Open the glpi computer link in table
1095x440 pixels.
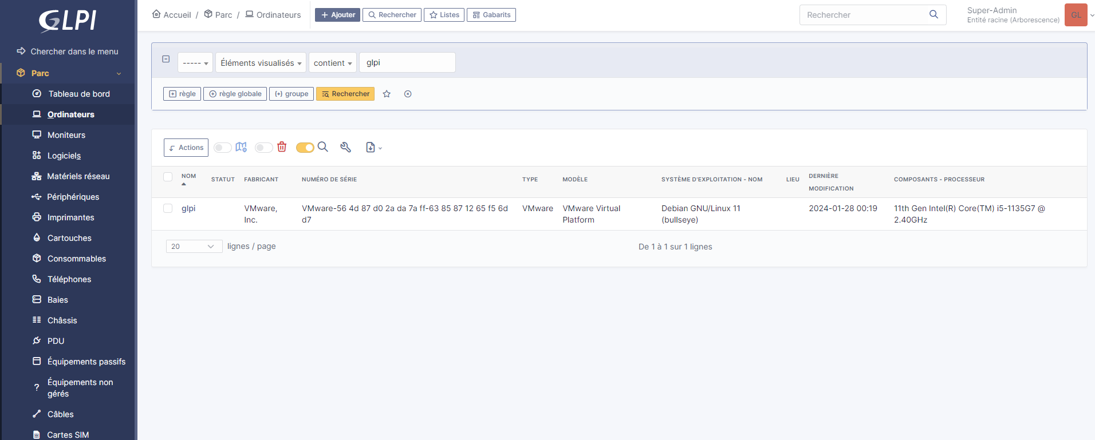click(x=188, y=208)
